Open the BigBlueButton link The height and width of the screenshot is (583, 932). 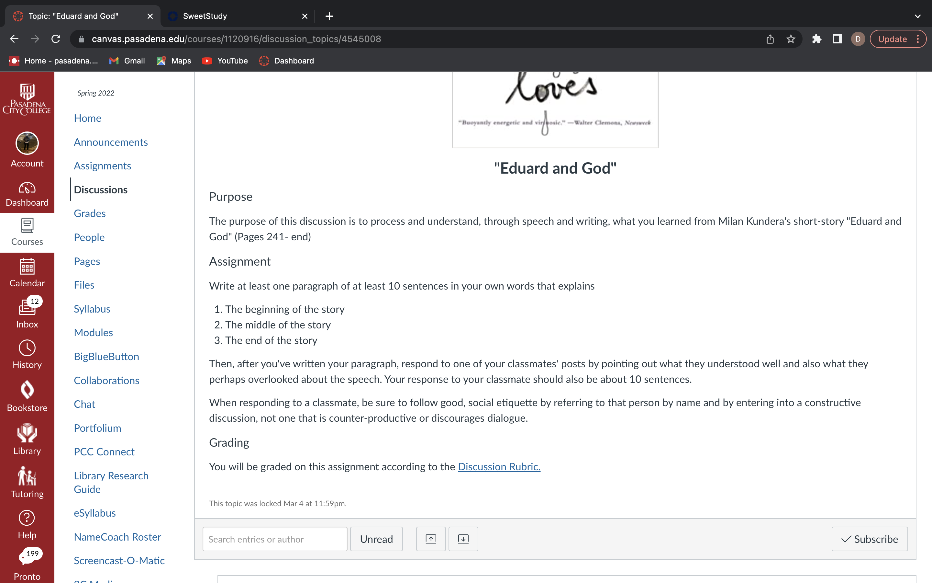coord(106,356)
